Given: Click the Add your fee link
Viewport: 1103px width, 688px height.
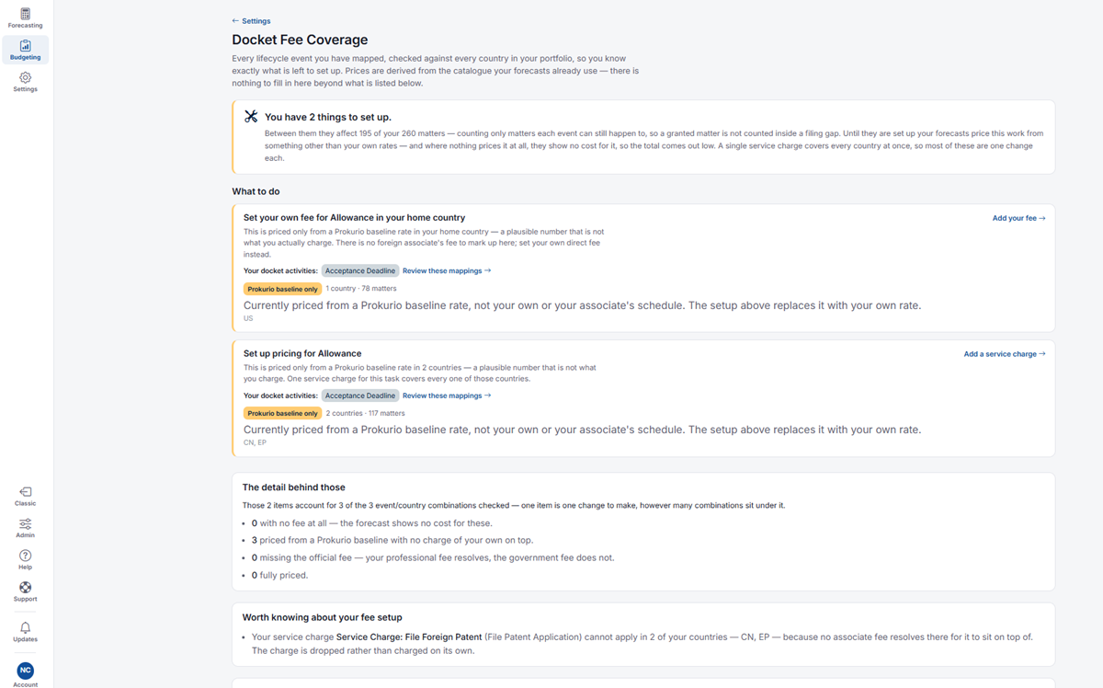Looking at the screenshot, I should (1018, 218).
